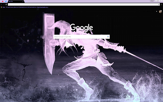Click the Import bookmarks now link

43,7
